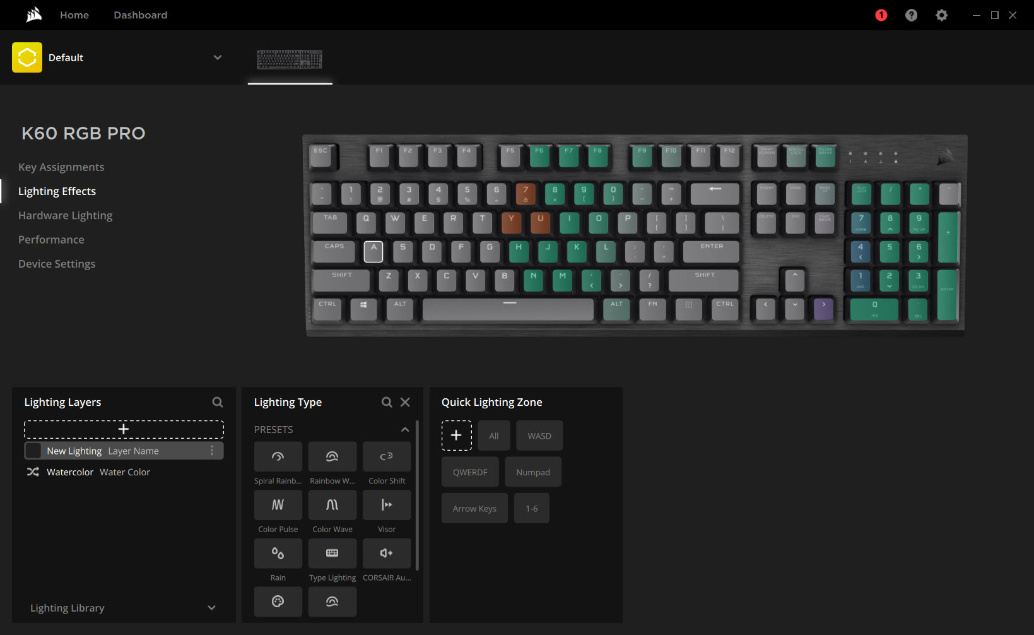1034x635 pixels.
Task: Select the Visor lighting preset
Action: pos(387,505)
